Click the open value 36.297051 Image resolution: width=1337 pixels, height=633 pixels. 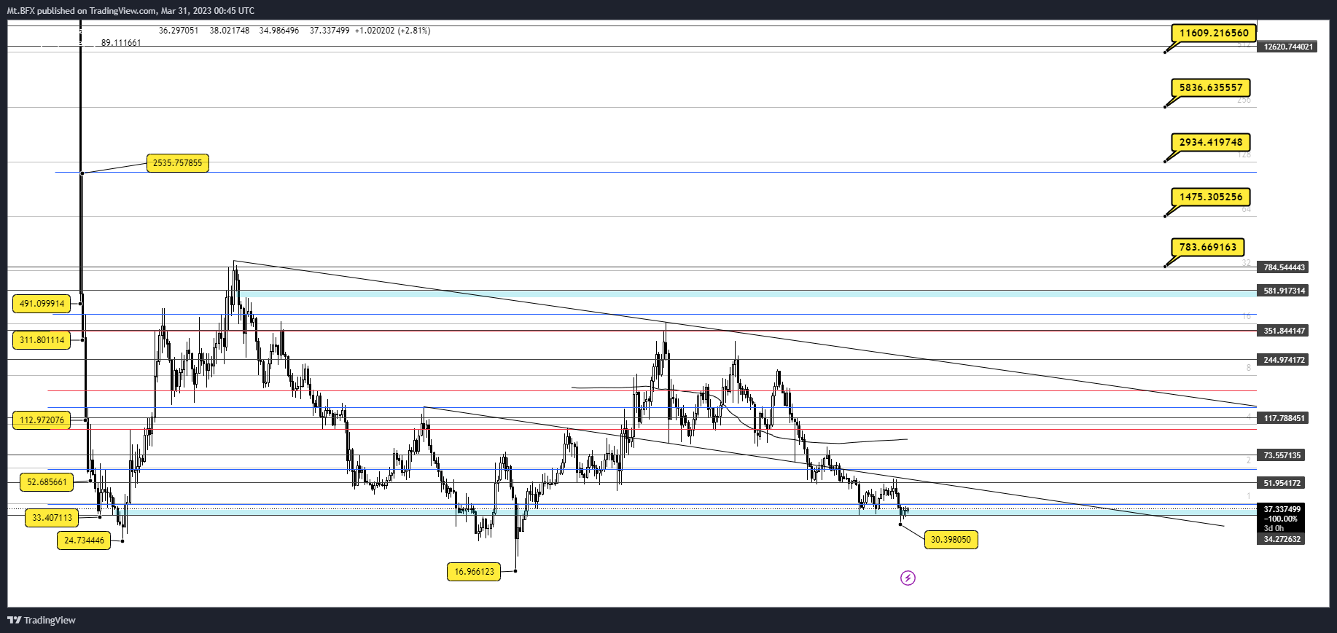[x=179, y=31]
